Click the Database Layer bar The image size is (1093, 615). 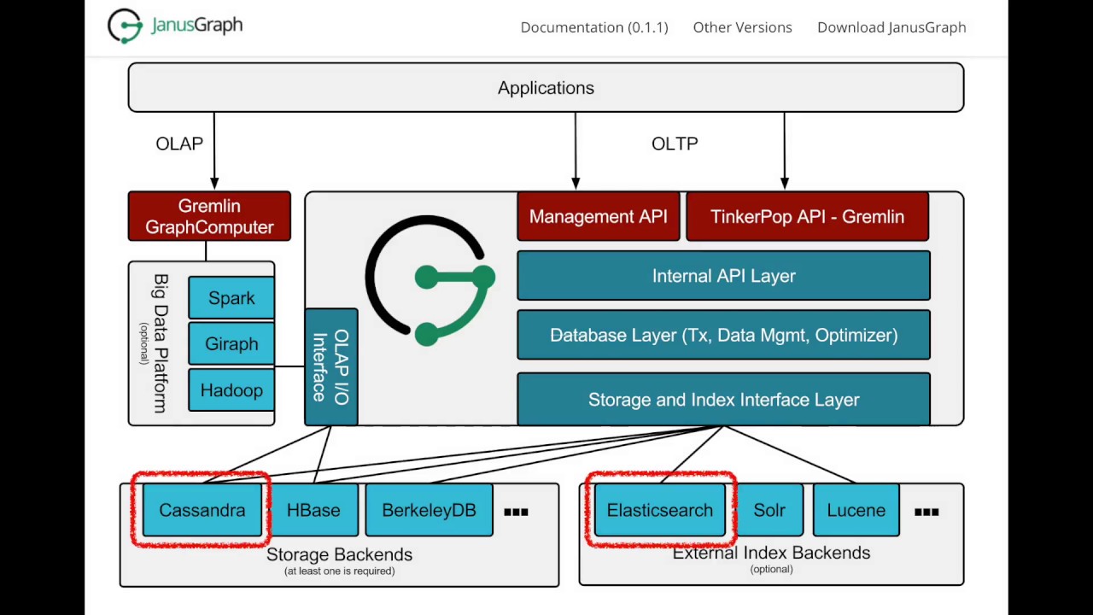tap(723, 336)
